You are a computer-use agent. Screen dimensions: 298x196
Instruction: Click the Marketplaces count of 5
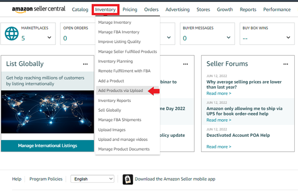[23, 38]
